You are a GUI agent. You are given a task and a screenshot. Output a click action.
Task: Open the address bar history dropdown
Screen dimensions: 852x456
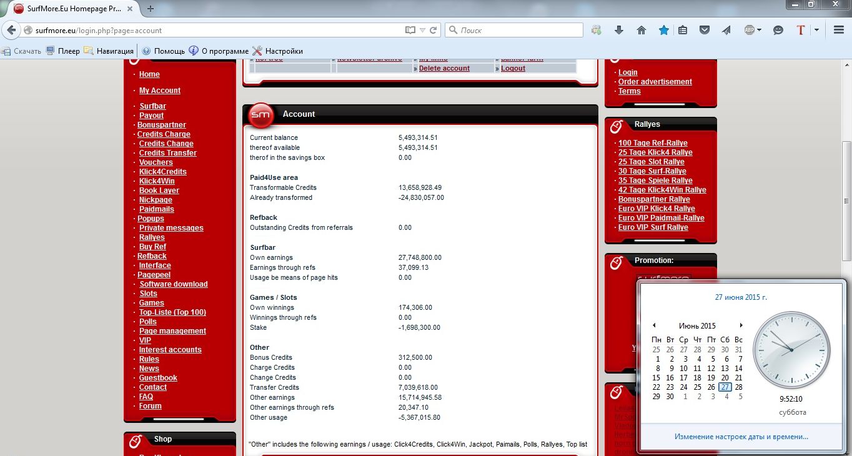(x=422, y=30)
